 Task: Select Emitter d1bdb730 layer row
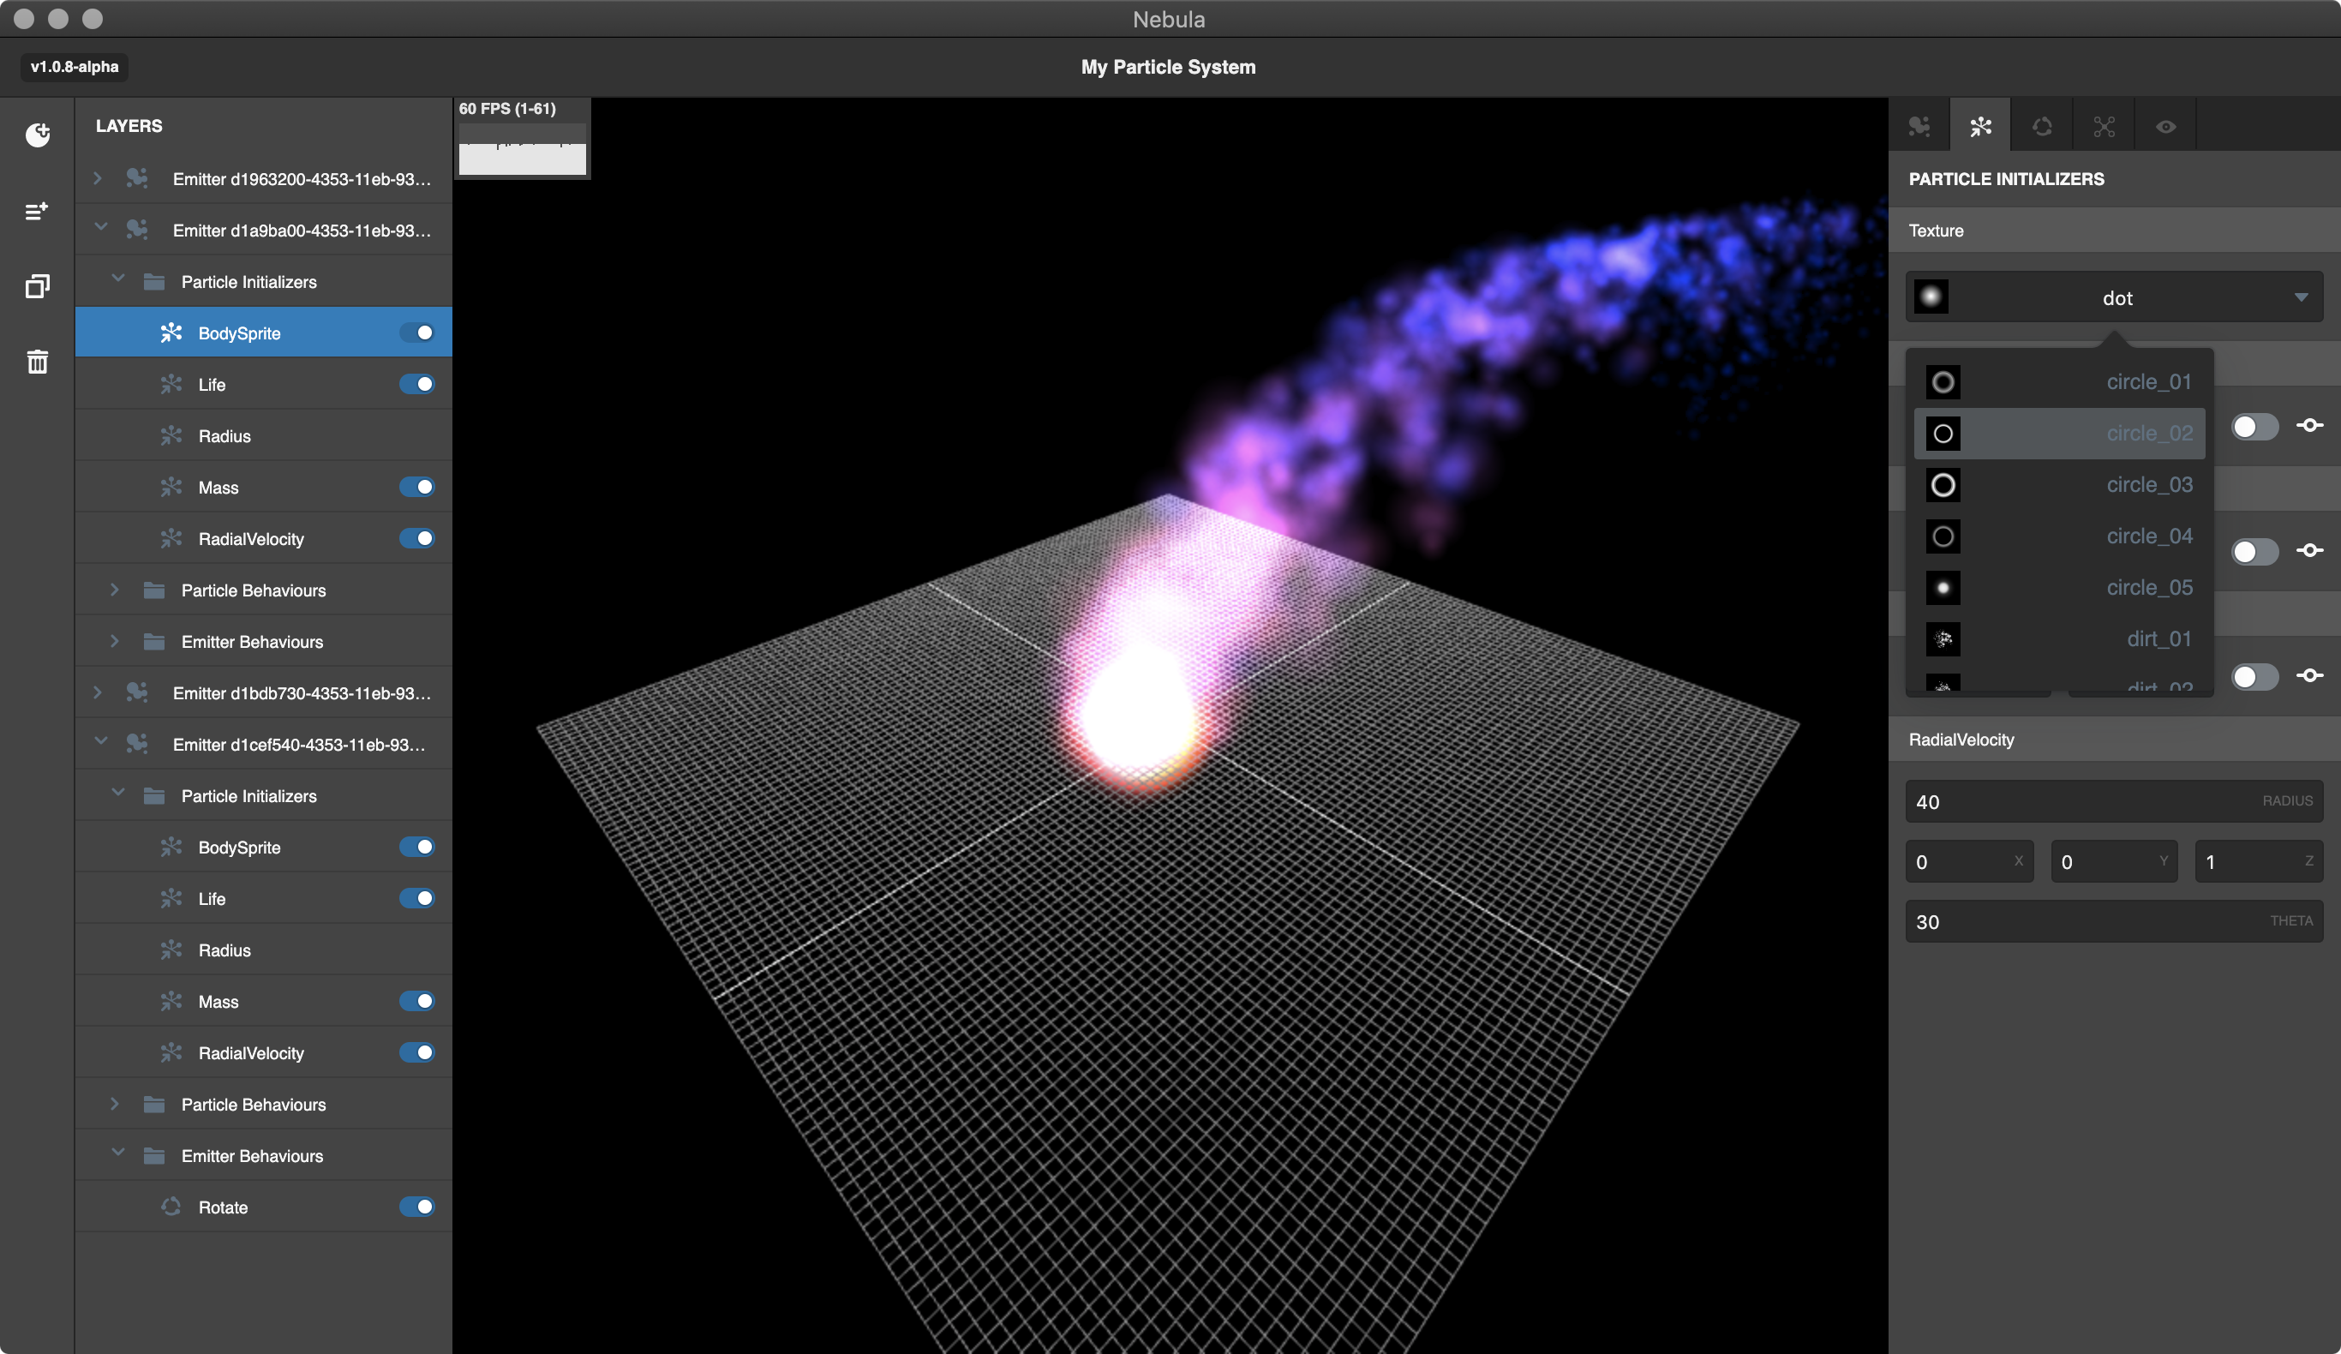[x=300, y=693]
